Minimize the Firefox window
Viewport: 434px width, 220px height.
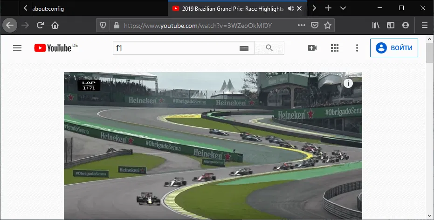(x=380, y=8)
